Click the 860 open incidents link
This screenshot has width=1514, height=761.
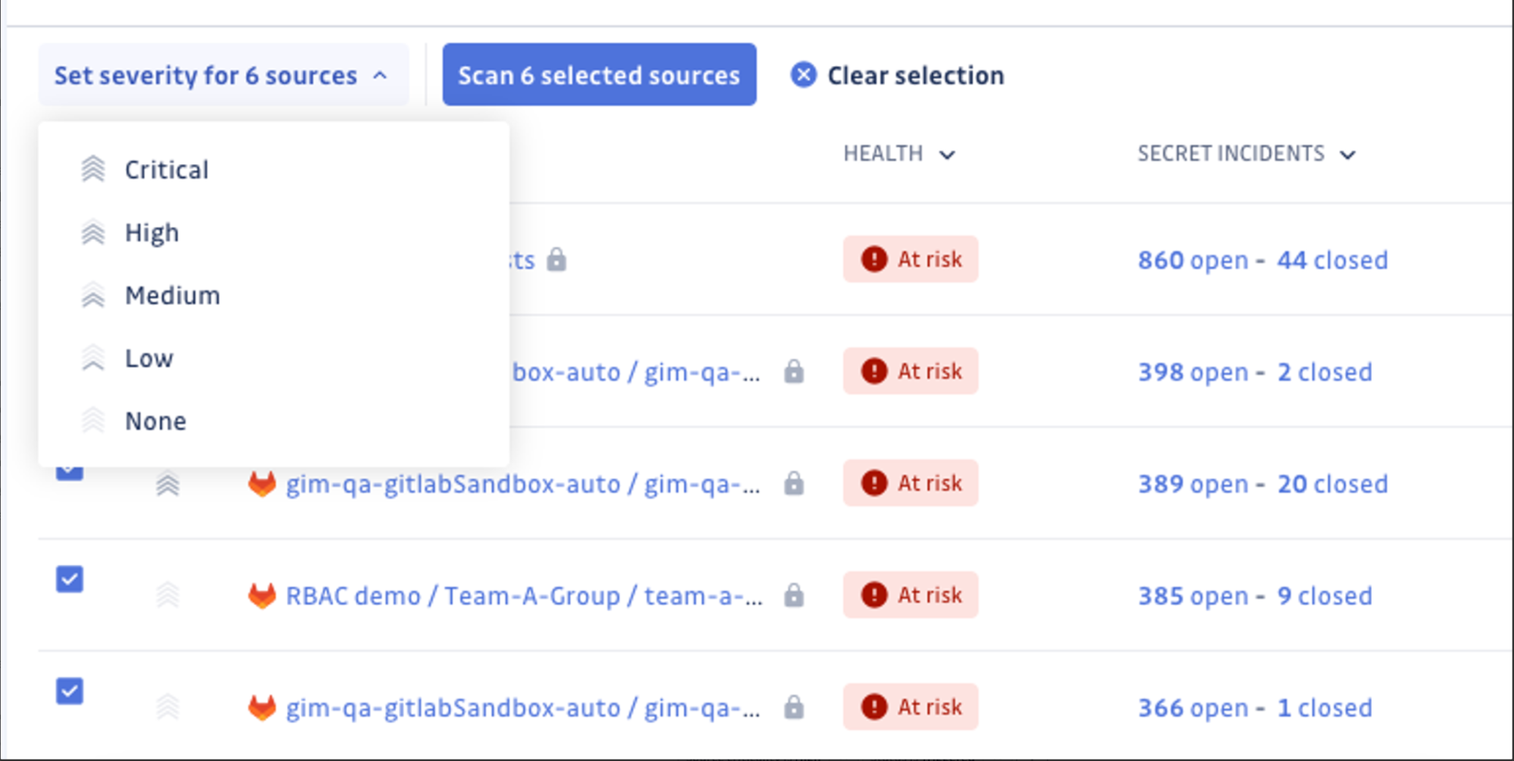[x=1193, y=260]
